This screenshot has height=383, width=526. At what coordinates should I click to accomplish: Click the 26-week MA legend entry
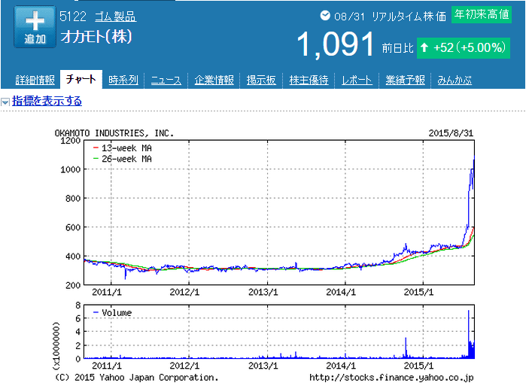pos(123,159)
